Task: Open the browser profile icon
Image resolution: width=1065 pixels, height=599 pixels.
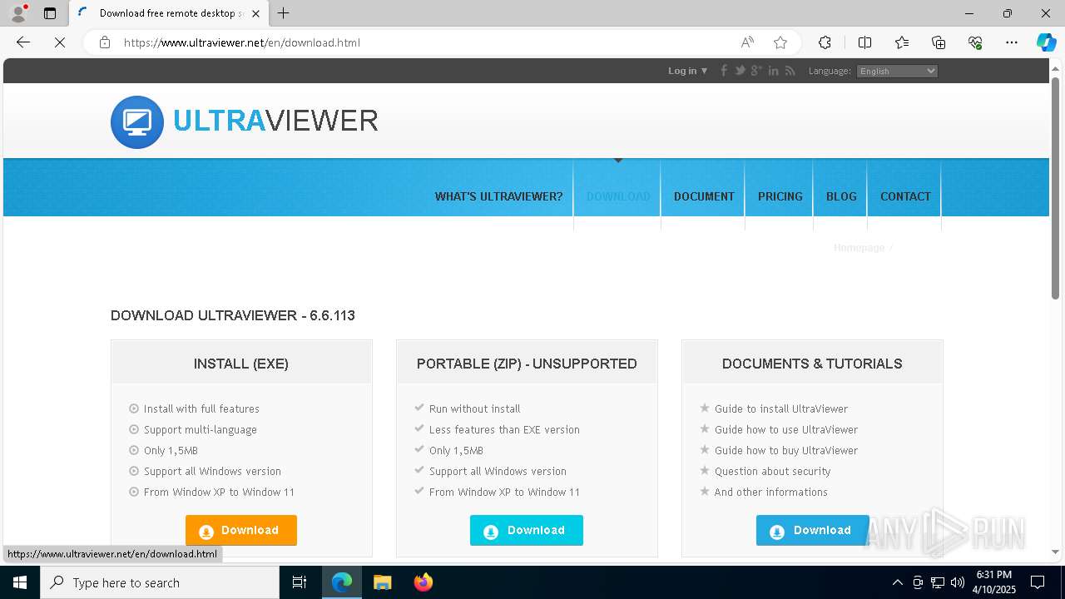Action: (18, 13)
